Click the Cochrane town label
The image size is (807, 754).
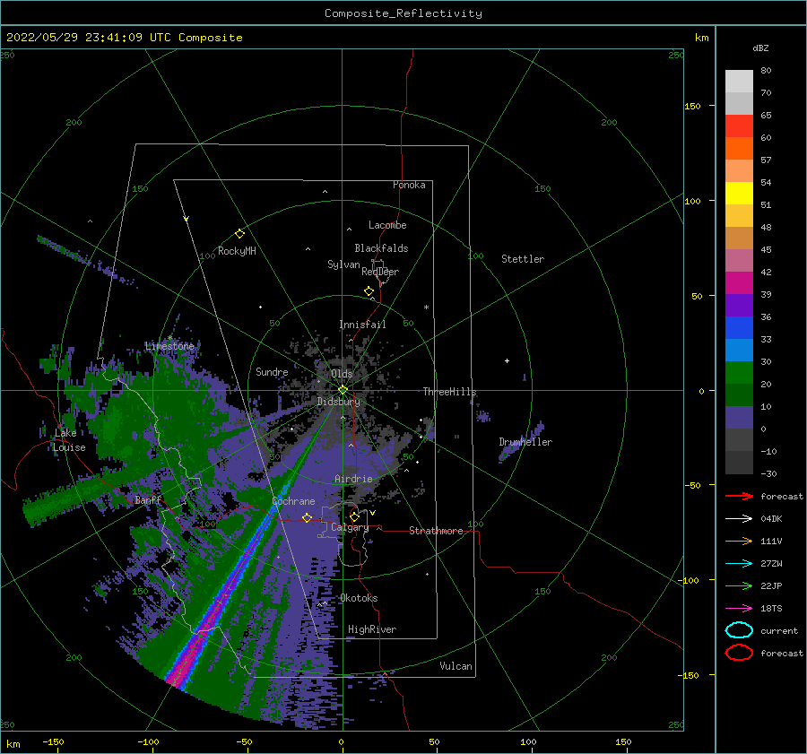293,501
